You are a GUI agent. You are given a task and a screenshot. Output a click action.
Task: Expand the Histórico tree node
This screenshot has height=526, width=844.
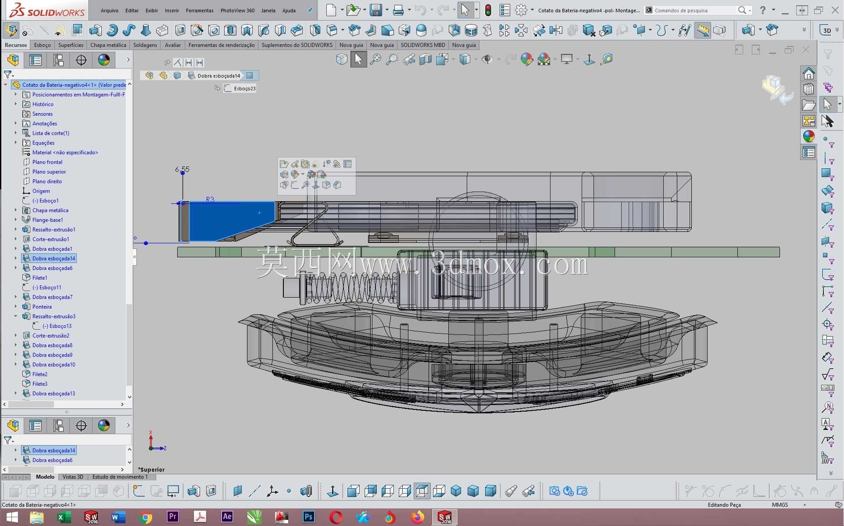coord(16,104)
